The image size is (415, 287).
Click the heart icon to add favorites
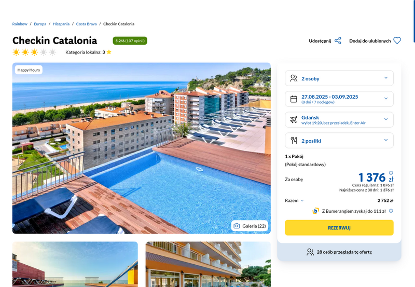397,41
